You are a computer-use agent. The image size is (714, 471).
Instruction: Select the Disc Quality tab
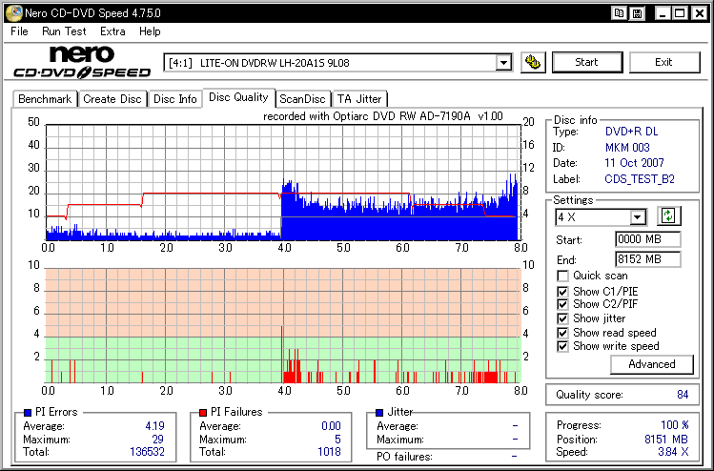point(238,97)
